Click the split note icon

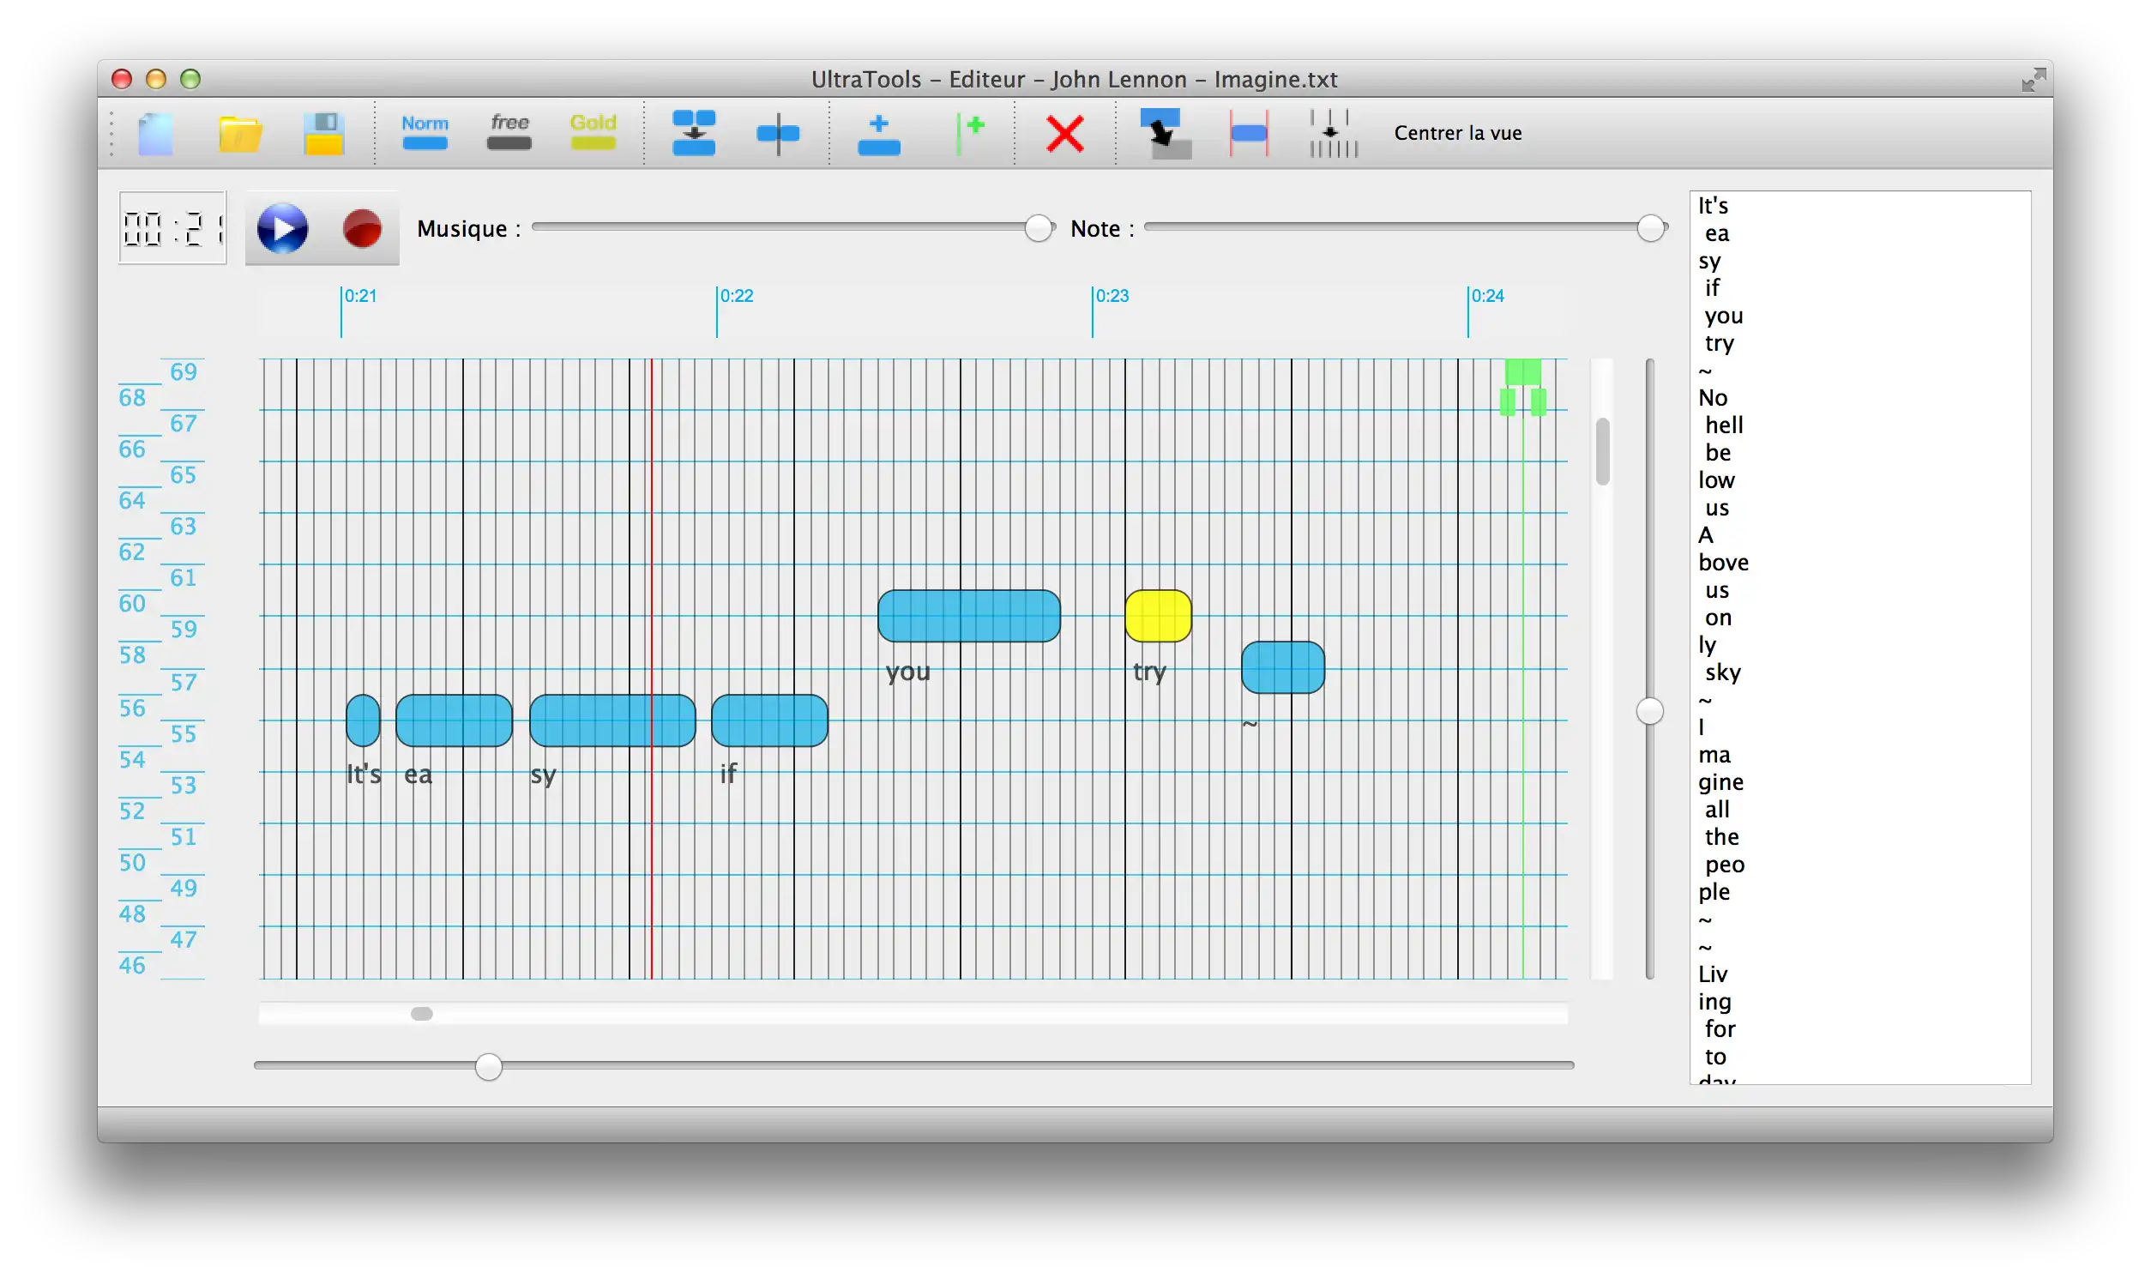tap(778, 134)
